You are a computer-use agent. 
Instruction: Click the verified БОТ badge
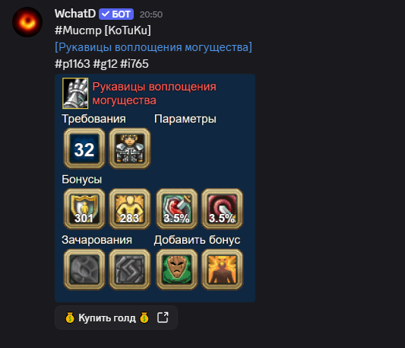click(116, 14)
